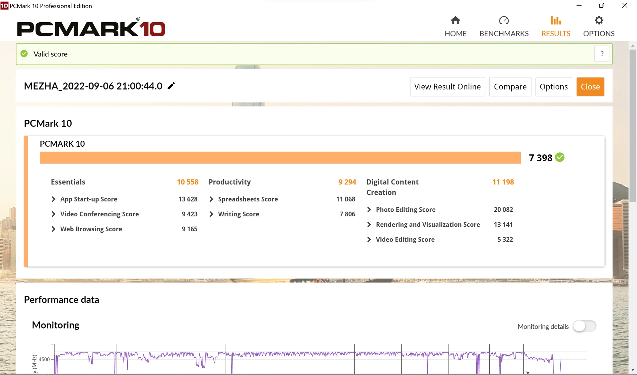Expand Web Browsing Score details

coord(53,229)
